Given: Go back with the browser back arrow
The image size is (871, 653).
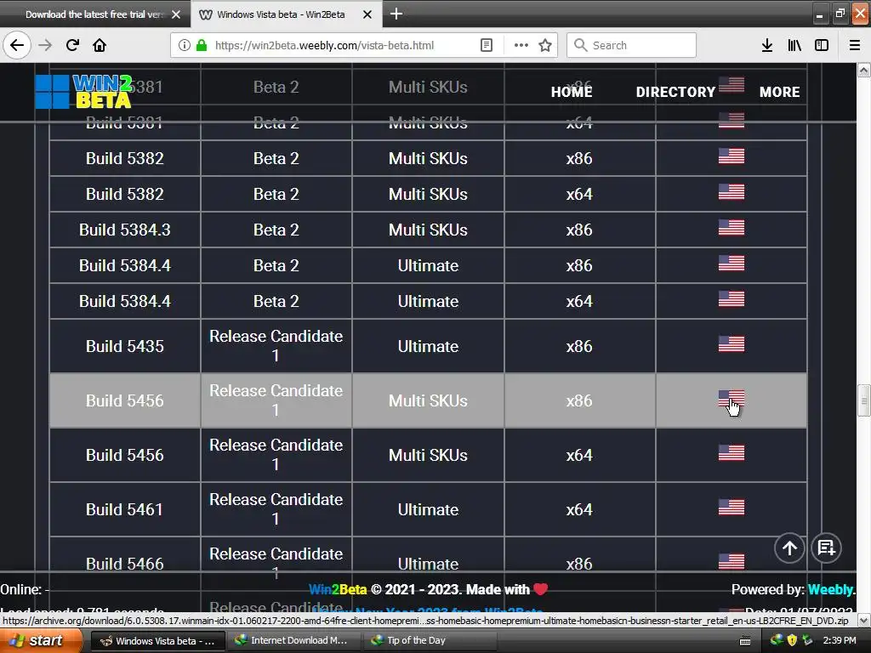Looking at the screenshot, I should click(17, 45).
